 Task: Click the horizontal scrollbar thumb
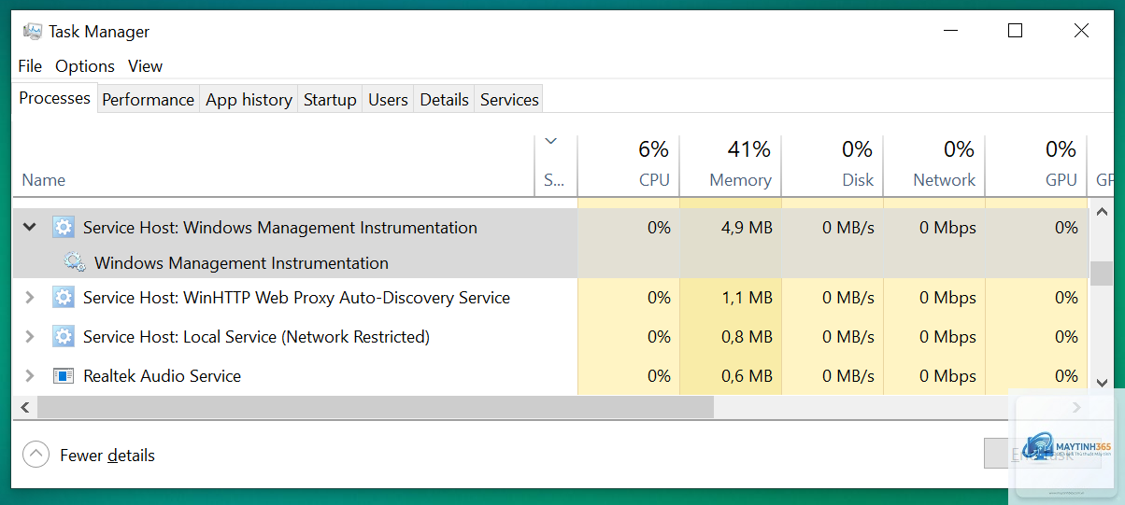pos(375,407)
